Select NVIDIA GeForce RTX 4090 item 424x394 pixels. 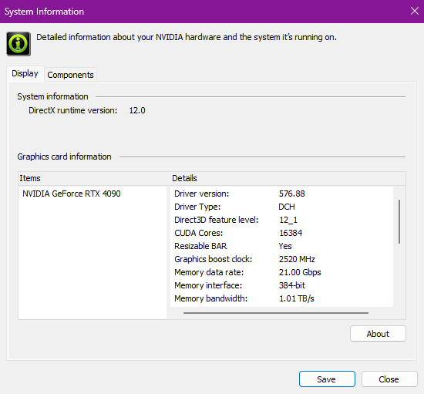72,194
